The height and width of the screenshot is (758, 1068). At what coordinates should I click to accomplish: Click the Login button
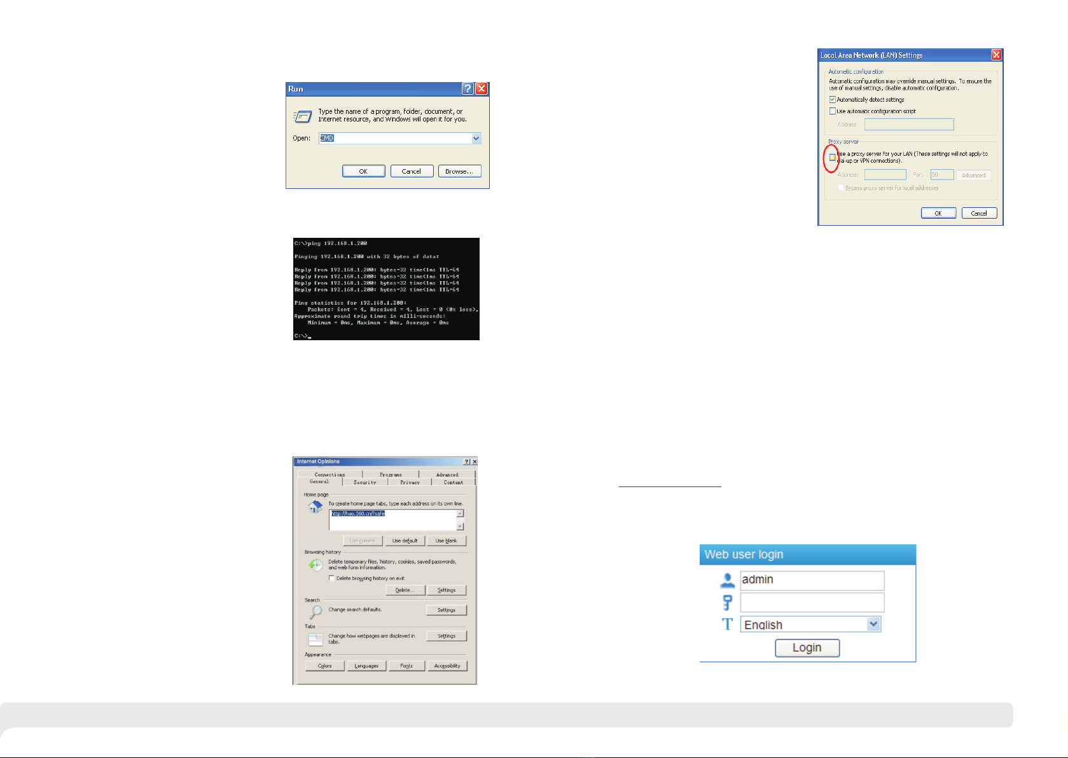[x=807, y=648]
